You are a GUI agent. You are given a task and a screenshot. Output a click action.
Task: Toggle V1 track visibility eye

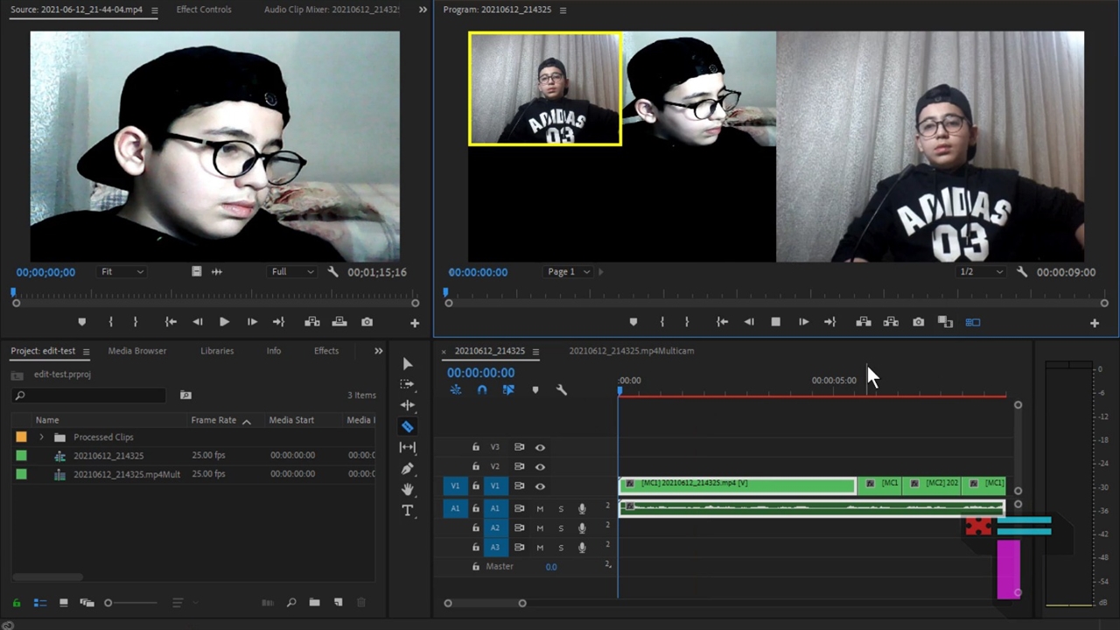540,486
